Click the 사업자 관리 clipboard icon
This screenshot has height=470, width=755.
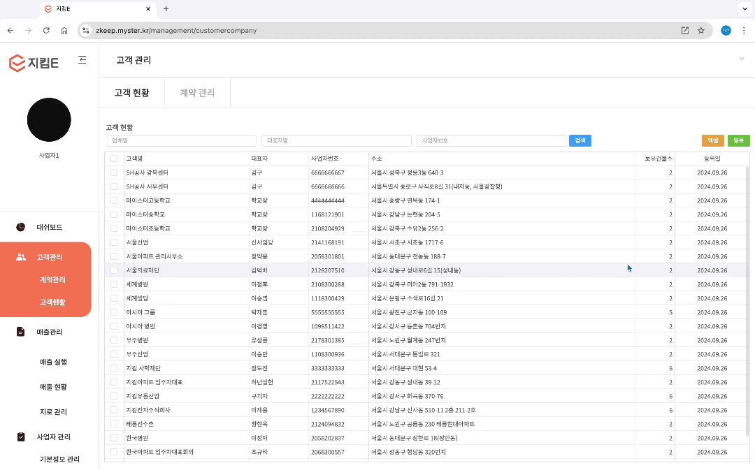click(21, 436)
